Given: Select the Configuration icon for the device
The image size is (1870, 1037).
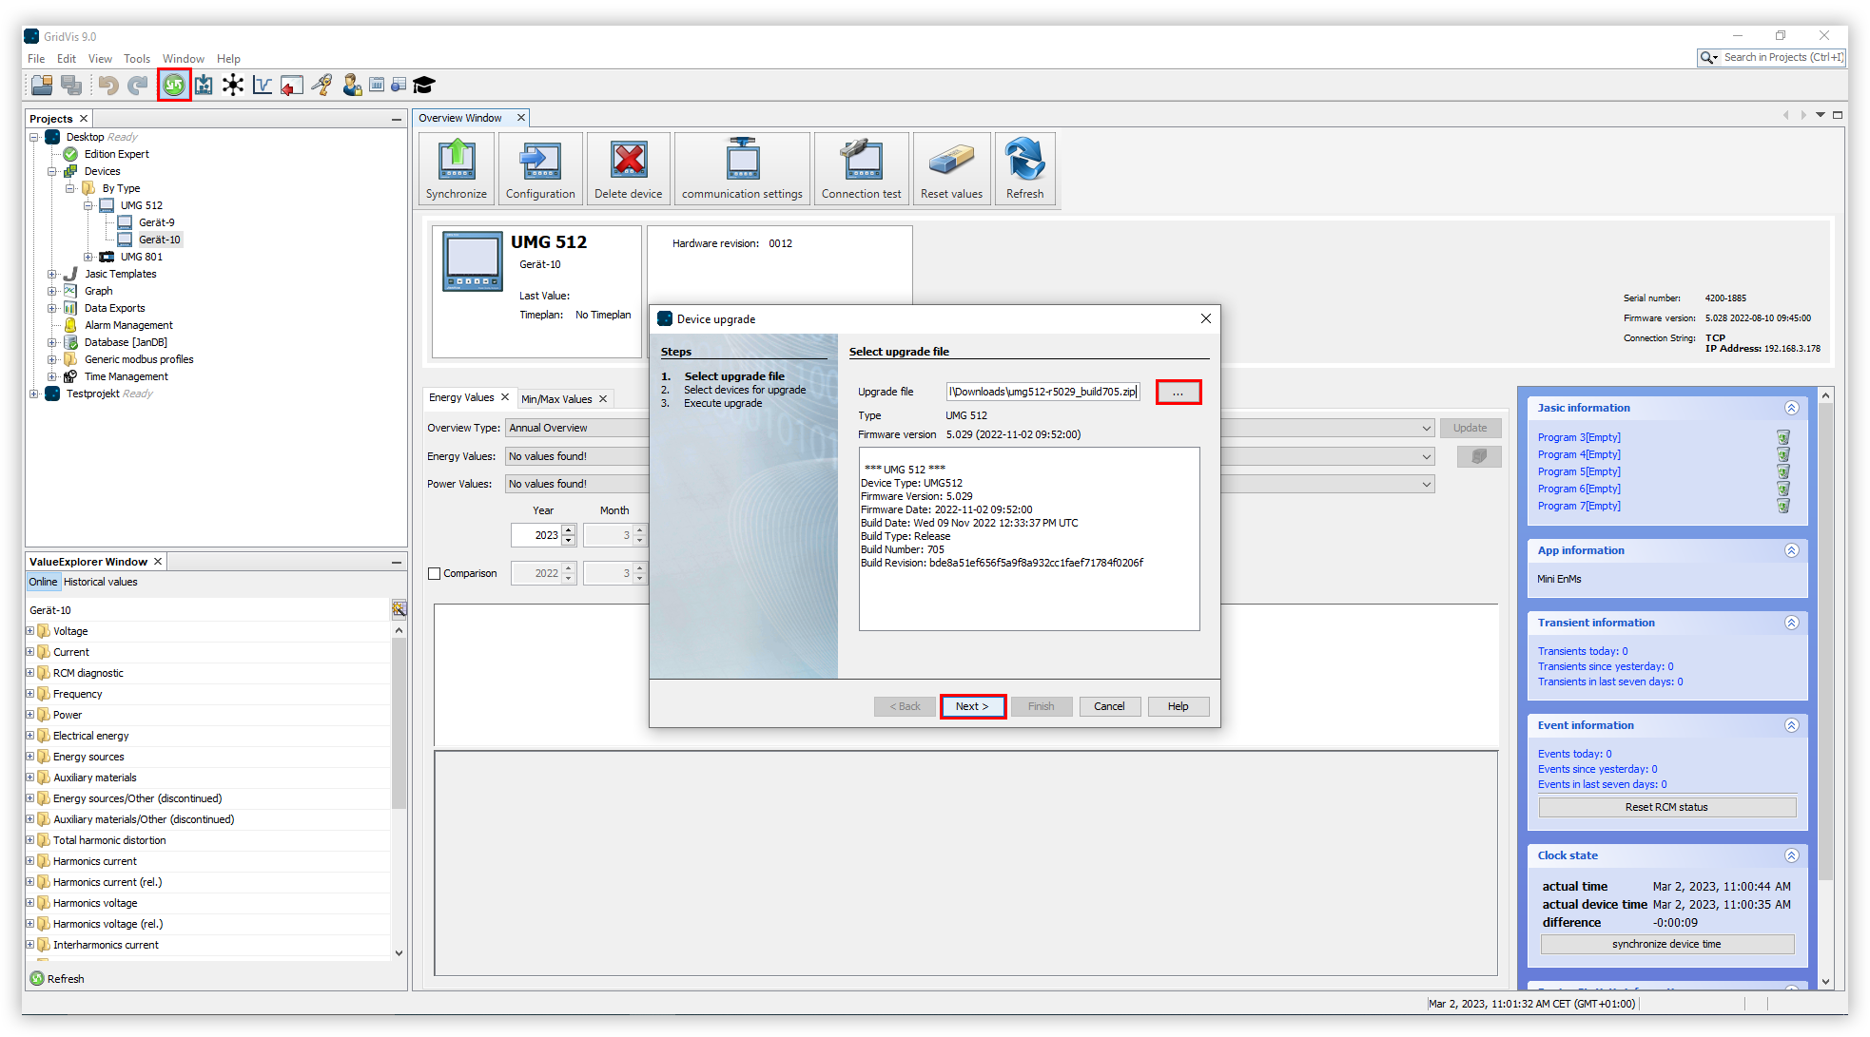Looking at the screenshot, I should click(x=539, y=168).
